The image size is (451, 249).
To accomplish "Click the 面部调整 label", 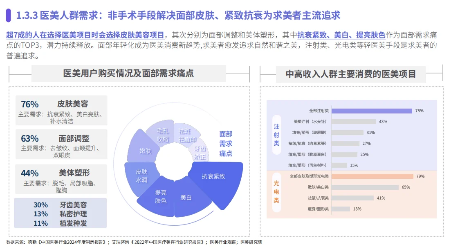I will 74,138.
